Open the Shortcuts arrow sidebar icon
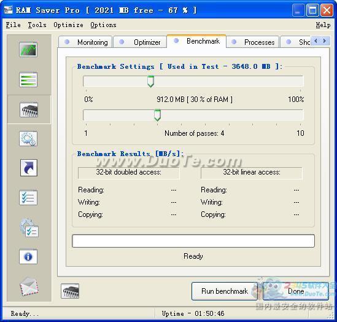 pos(29,168)
